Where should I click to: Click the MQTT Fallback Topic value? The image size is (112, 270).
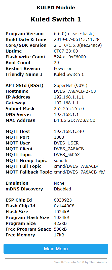[x=79, y=172]
